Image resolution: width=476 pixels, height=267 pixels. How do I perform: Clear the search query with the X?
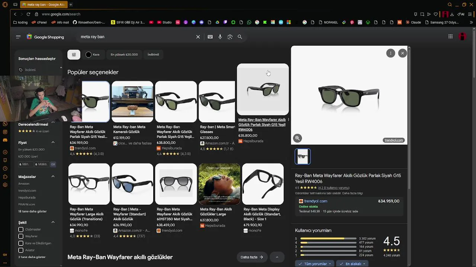[x=198, y=37]
